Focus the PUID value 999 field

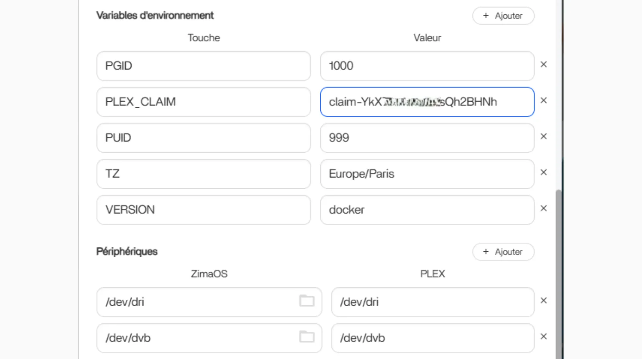427,138
